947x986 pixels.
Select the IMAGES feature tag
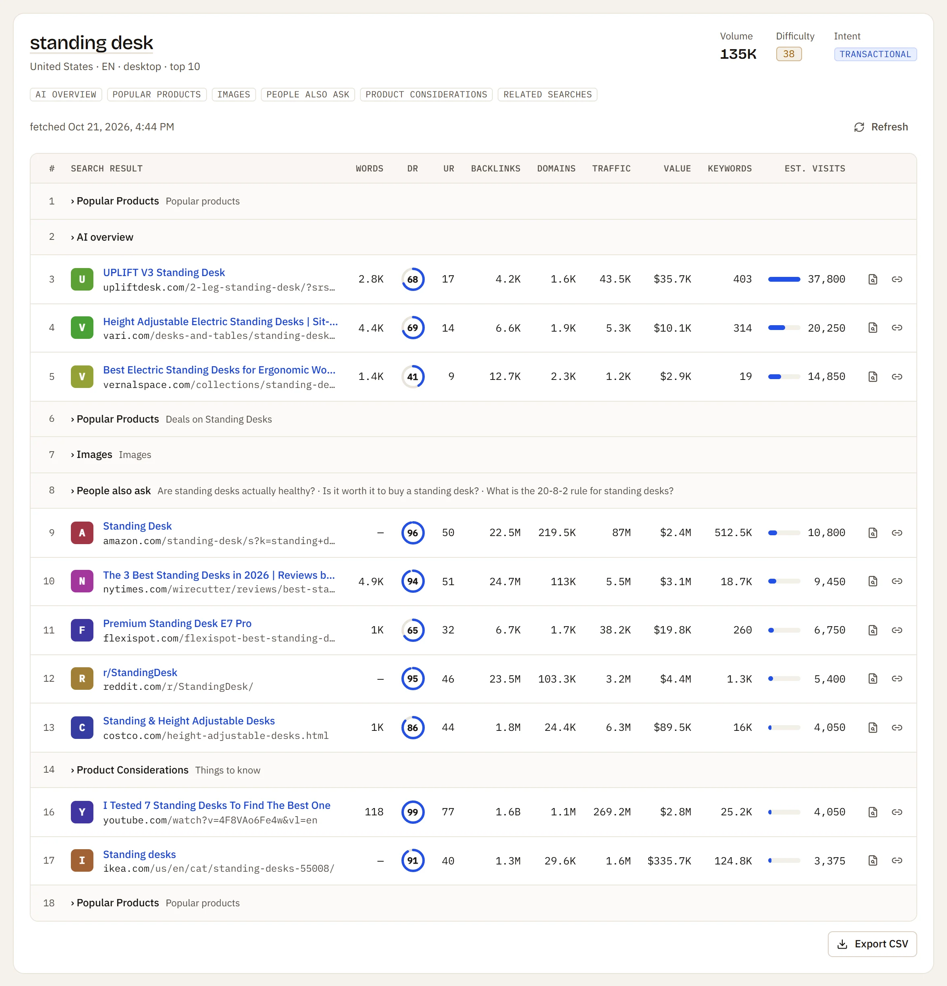pos(234,95)
